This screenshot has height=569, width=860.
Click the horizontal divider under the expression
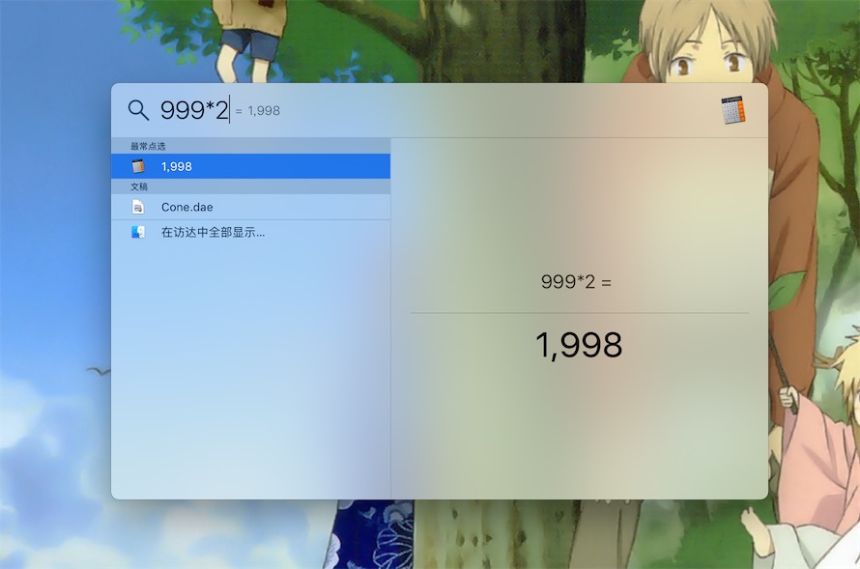pyautogui.click(x=579, y=313)
